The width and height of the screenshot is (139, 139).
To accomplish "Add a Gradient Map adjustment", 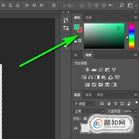I will (x=114, y=85).
